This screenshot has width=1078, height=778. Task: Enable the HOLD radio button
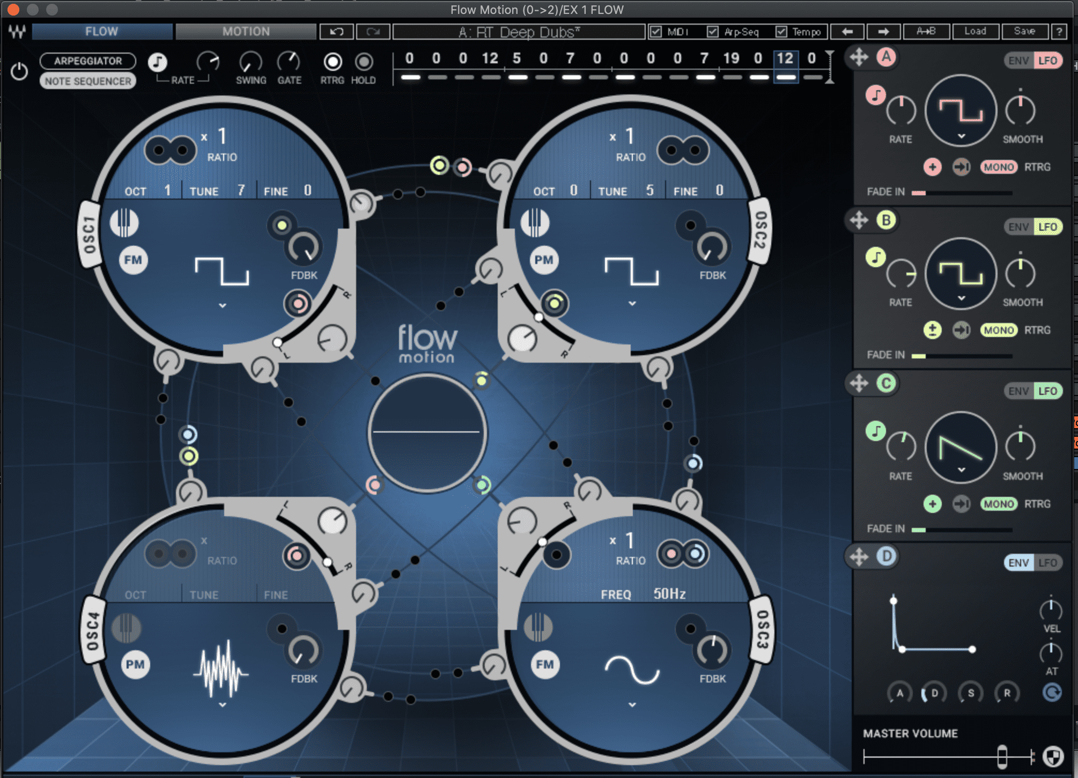point(364,62)
